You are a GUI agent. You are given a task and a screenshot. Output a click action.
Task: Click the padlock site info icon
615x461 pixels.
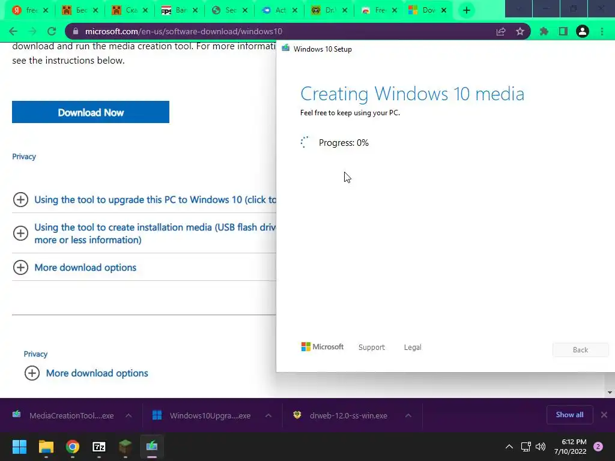[76, 31]
